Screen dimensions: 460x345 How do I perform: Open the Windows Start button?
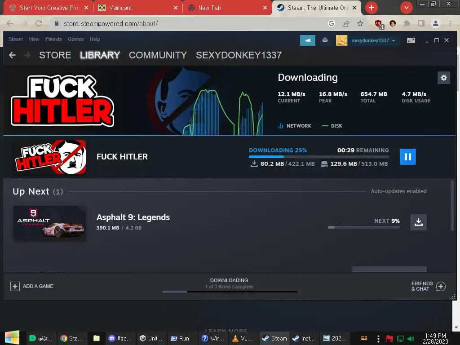(12, 338)
